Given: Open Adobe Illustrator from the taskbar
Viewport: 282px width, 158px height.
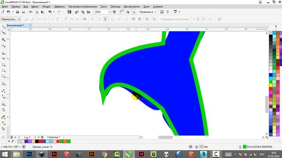Looking at the screenshot, I should point(92,154).
